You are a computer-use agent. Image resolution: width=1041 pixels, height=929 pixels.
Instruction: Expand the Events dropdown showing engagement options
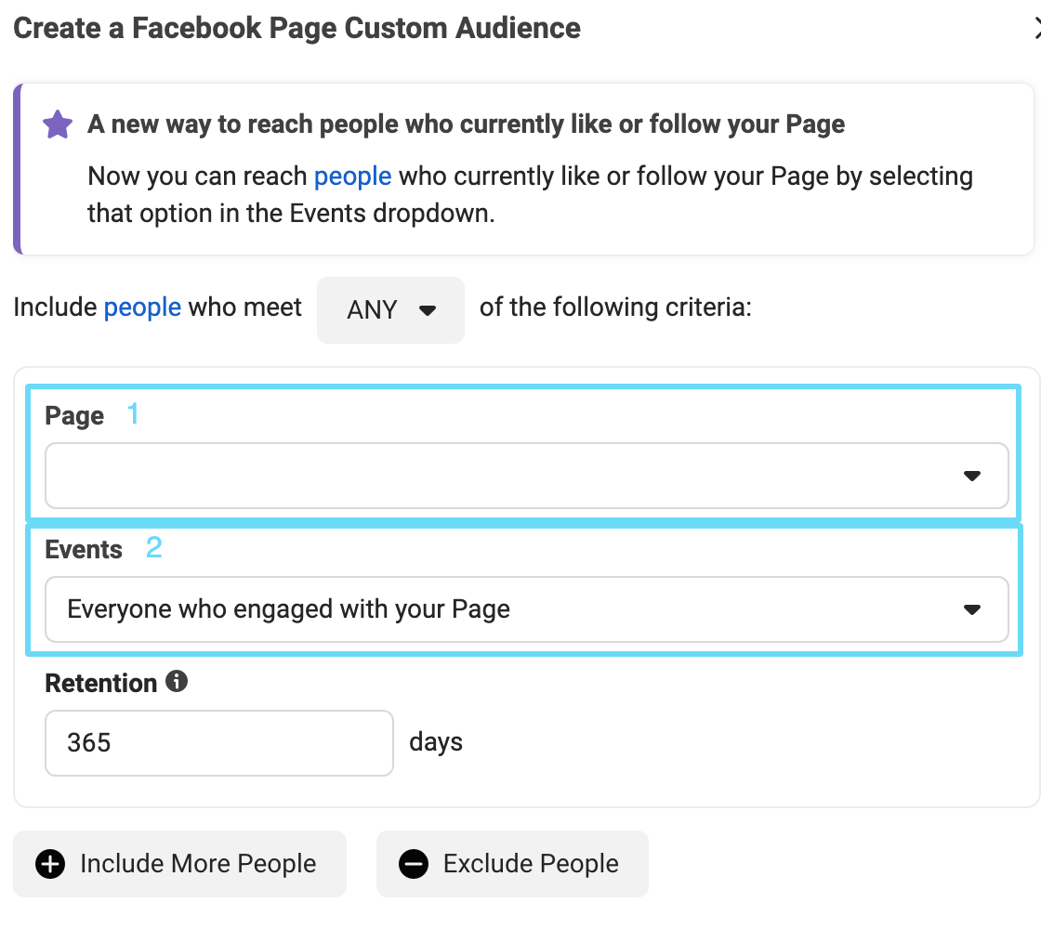pos(526,609)
